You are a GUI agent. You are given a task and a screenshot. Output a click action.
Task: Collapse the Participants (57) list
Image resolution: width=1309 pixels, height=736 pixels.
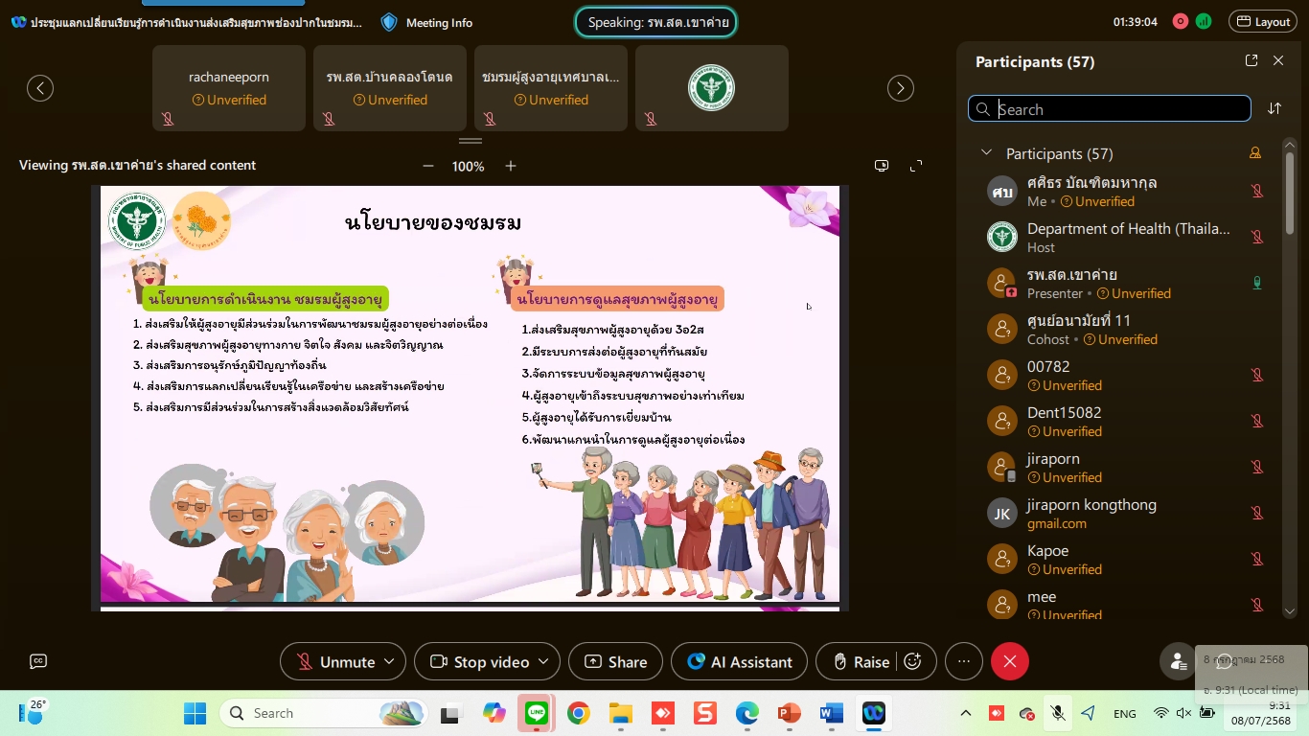(x=986, y=153)
